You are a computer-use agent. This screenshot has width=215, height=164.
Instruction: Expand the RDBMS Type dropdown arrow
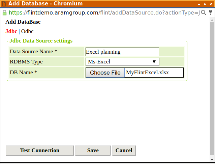pyautogui.click(x=154, y=62)
